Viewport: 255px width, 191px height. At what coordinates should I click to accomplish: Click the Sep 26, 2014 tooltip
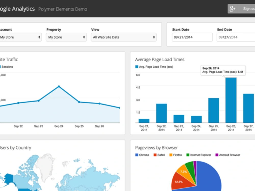click(x=223, y=70)
